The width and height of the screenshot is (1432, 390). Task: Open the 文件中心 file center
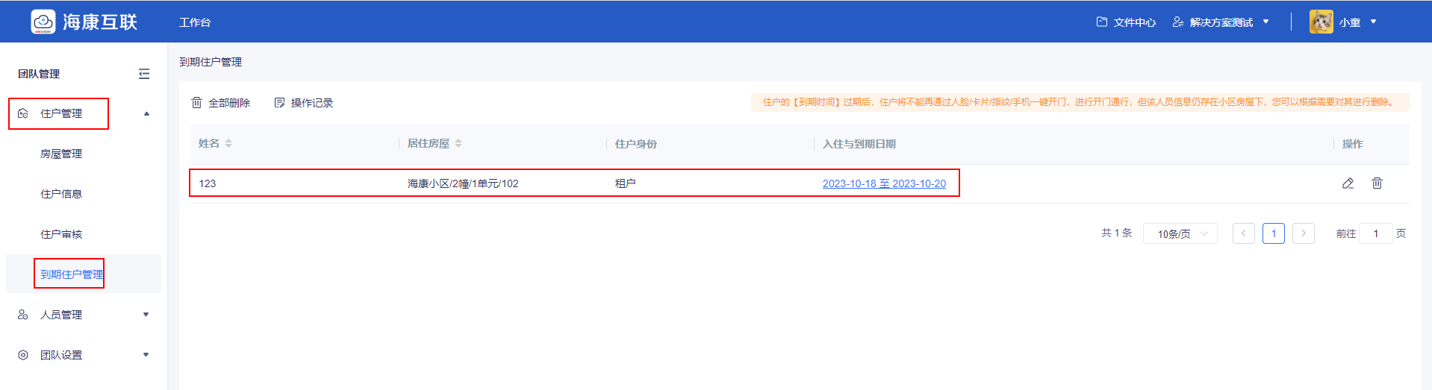tap(1126, 22)
